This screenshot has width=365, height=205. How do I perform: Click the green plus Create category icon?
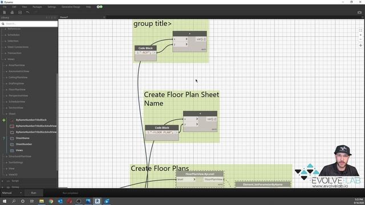tap(4, 120)
